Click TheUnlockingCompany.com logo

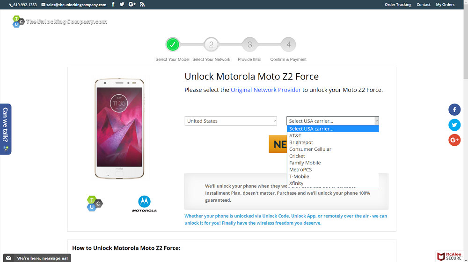[60, 22]
